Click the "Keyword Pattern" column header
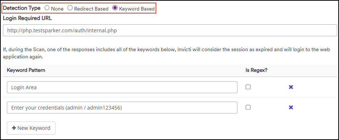The width and height of the screenshot is (339, 140). (x=26, y=70)
